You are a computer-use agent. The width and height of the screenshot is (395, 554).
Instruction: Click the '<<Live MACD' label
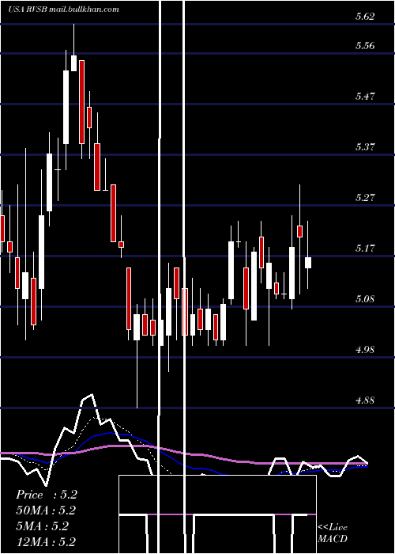click(333, 533)
